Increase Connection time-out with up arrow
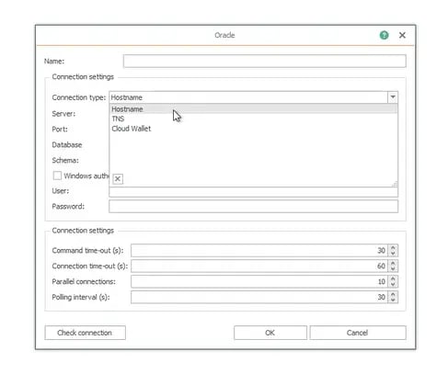The height and width of the screenshot is (374, 448). [x=393, y=263]
